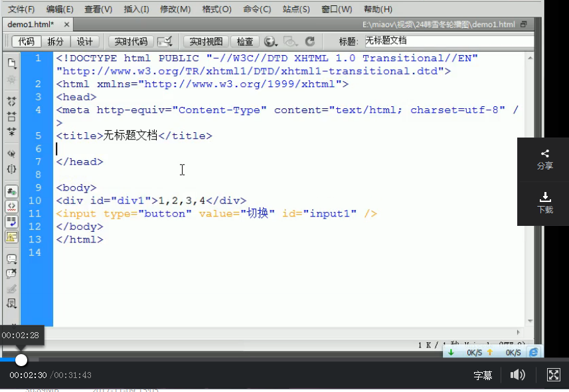Open the 帮助(H) menu

point(378,9)
